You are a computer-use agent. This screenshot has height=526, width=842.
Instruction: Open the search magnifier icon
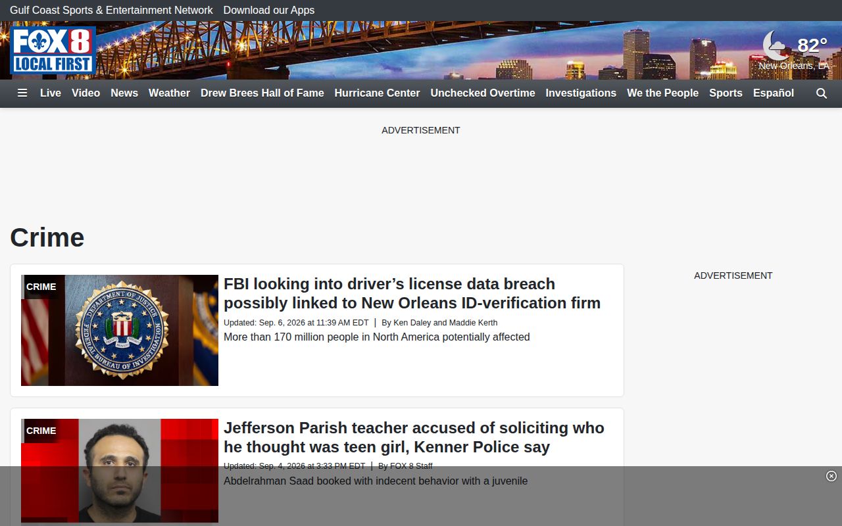click(x=822, y=93)
